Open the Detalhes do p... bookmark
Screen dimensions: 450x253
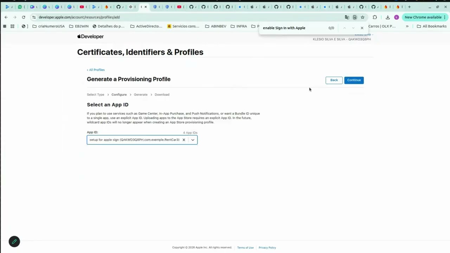109,26
